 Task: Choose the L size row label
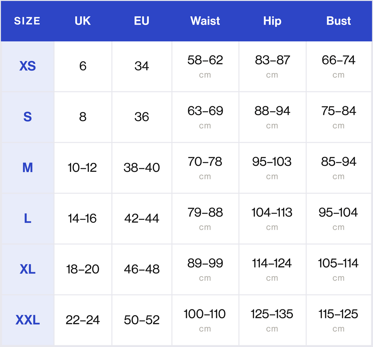coord(28,219)
